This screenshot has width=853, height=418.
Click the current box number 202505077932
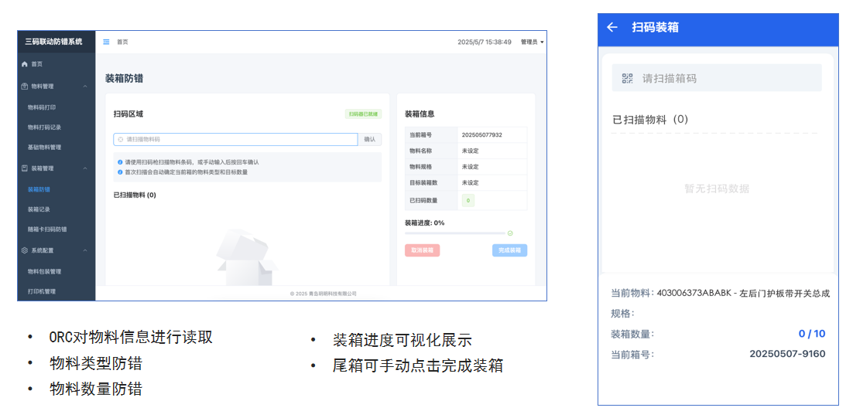coord(482,134)
